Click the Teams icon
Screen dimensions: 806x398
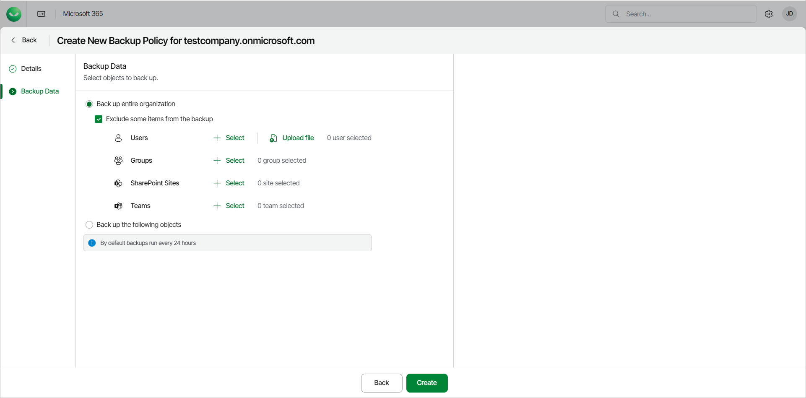pos(118,206)
